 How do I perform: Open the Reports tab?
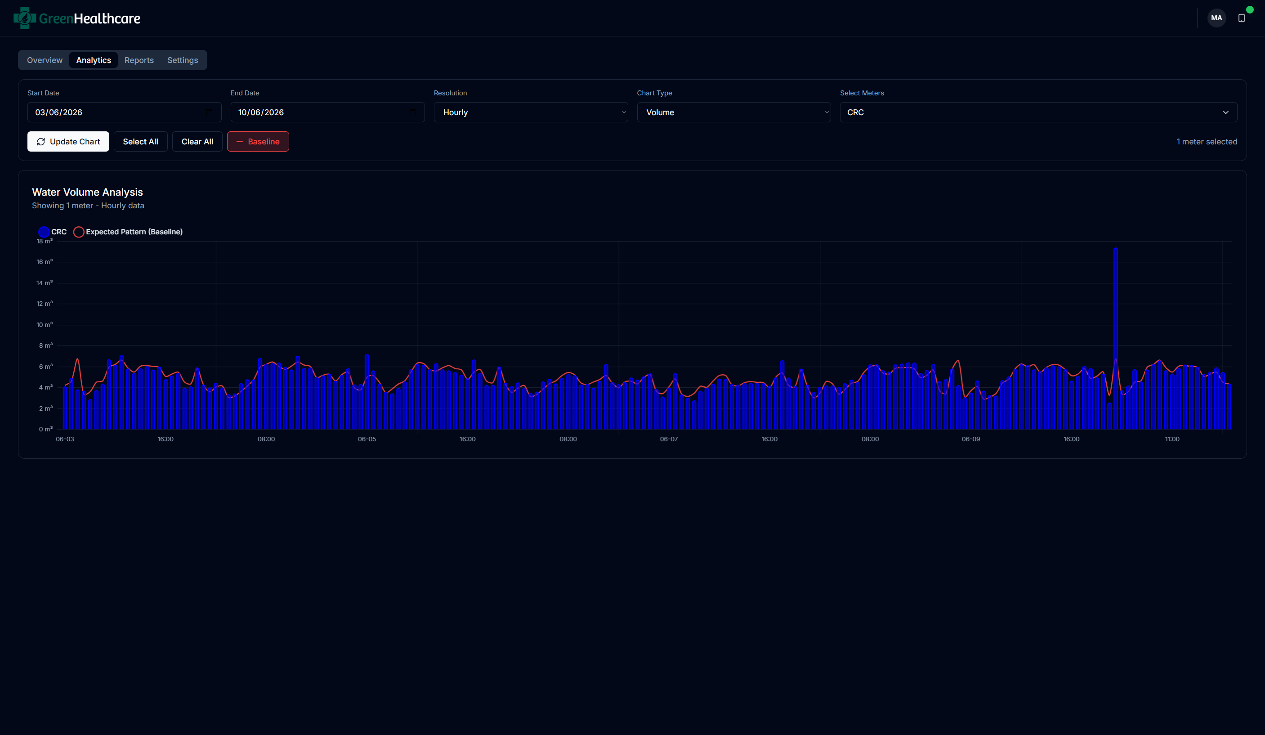[x=139, y=60]
